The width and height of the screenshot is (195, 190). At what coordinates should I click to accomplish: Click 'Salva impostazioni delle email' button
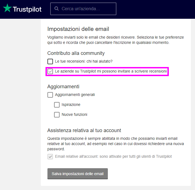point(78,174)
